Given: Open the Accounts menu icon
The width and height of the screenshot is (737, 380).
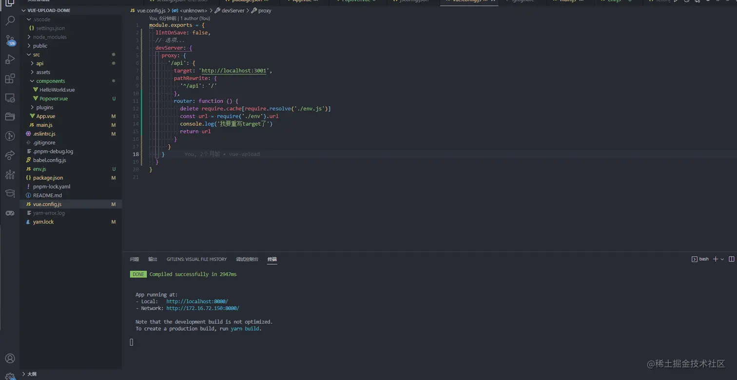Looking at the screenshot, I should click(10, 359).
